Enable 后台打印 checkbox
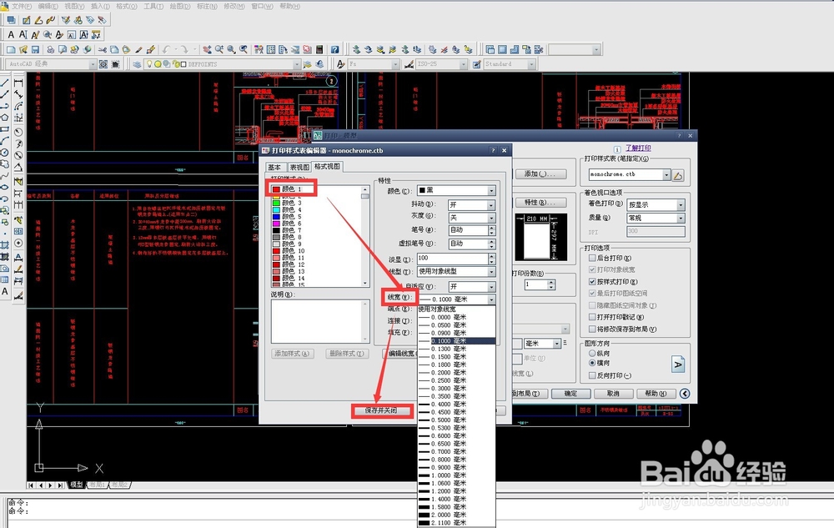Image resolution: width=834 pixels, height=528 pixels. click(x=592, y=258)
